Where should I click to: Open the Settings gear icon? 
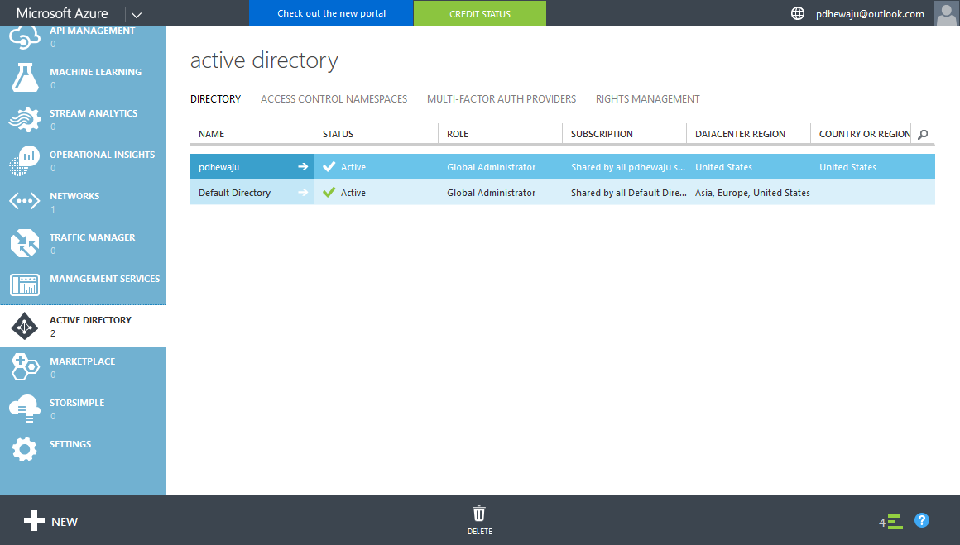[25, 450]
